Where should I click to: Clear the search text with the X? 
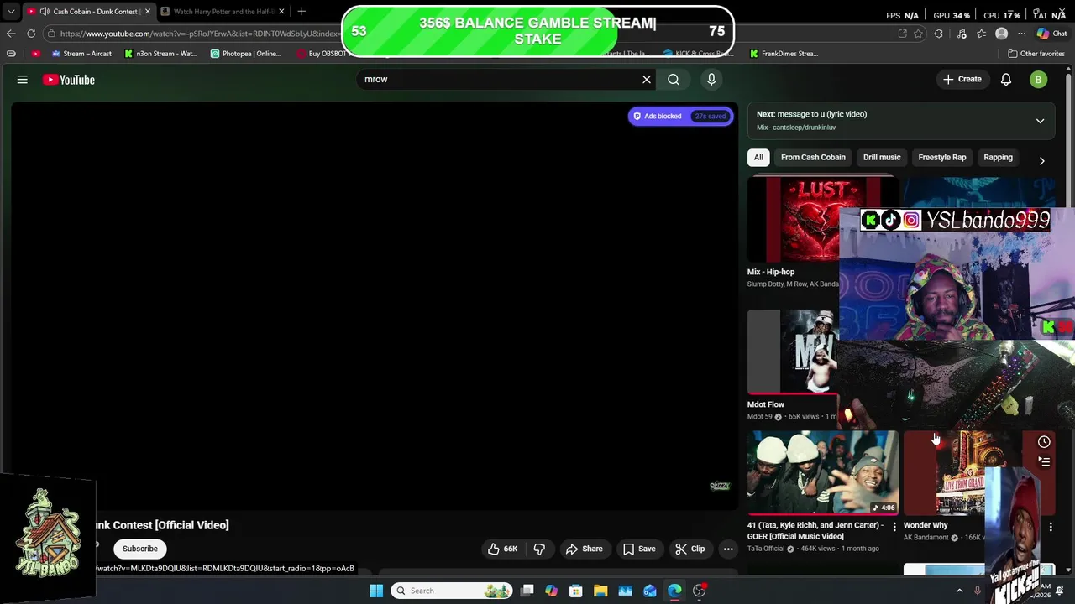click(647, 79)
